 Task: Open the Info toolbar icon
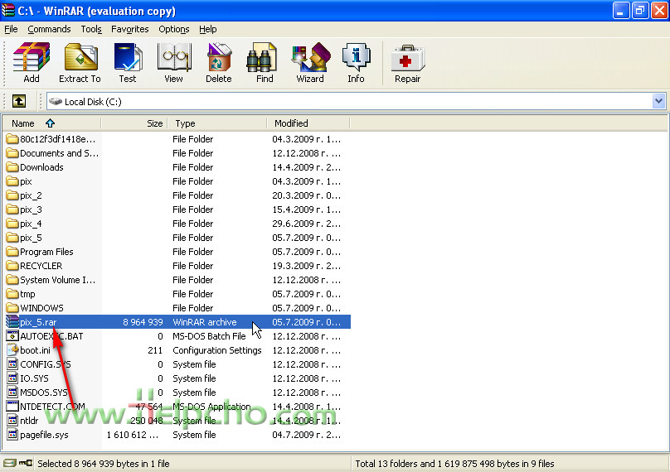click(356, 57)
